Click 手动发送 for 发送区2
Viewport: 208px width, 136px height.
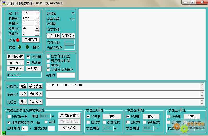point(36,94)
